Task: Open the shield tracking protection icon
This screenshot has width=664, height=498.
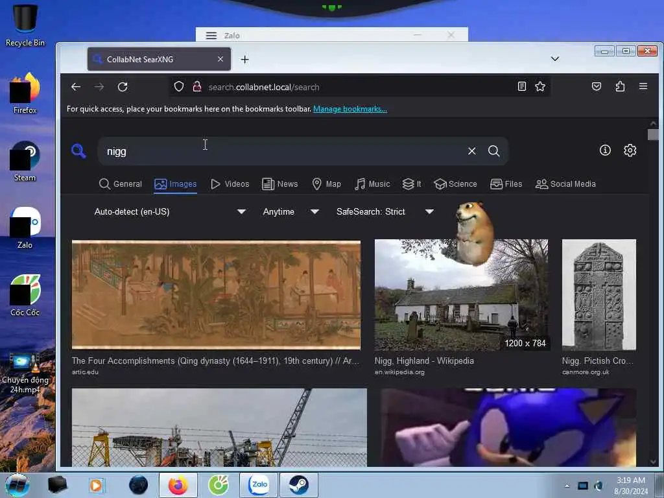Action: [x=179, y=87]
